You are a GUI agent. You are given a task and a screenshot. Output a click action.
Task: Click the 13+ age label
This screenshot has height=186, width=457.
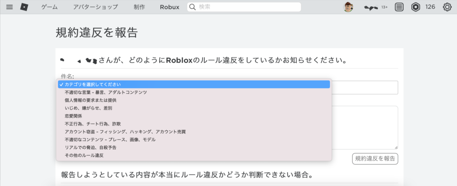tap(384, 7)
